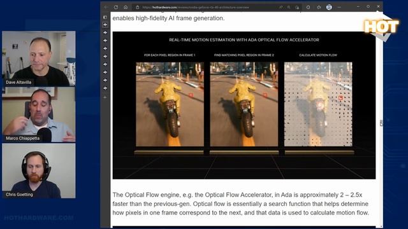Open the 'Find matching pixel region in frame 2' image
This screenshot has height=229, width=408.
[244, 104]
